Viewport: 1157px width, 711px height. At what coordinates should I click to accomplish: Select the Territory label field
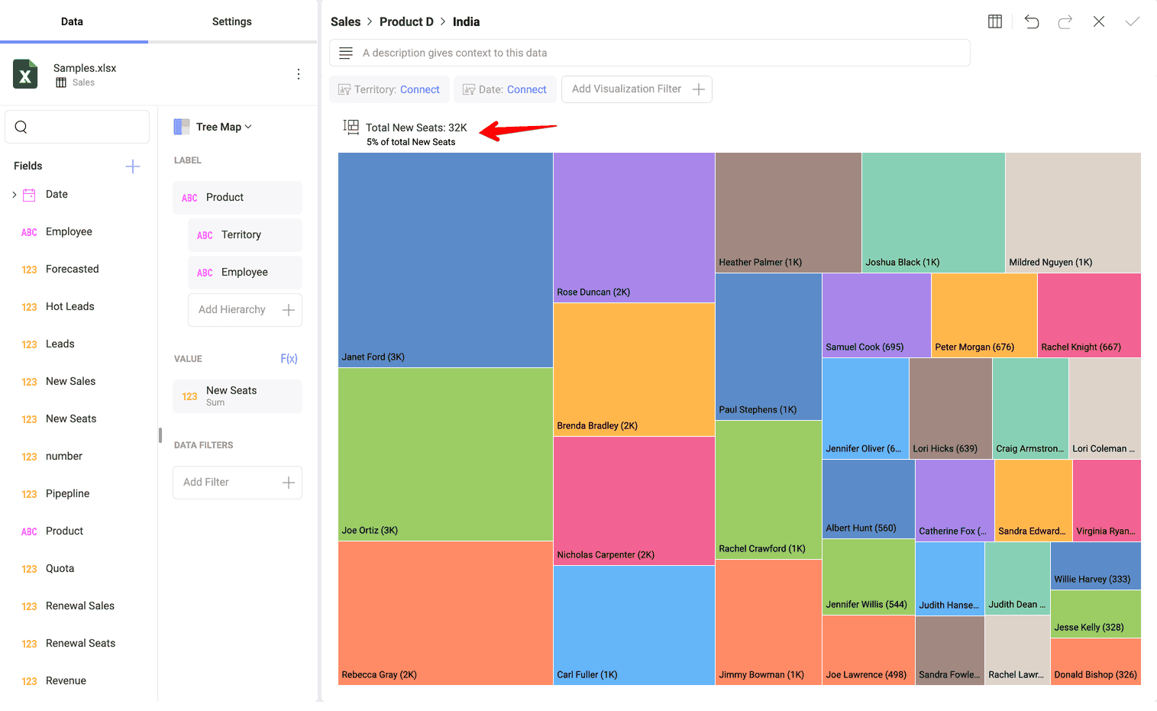point(245,234)
